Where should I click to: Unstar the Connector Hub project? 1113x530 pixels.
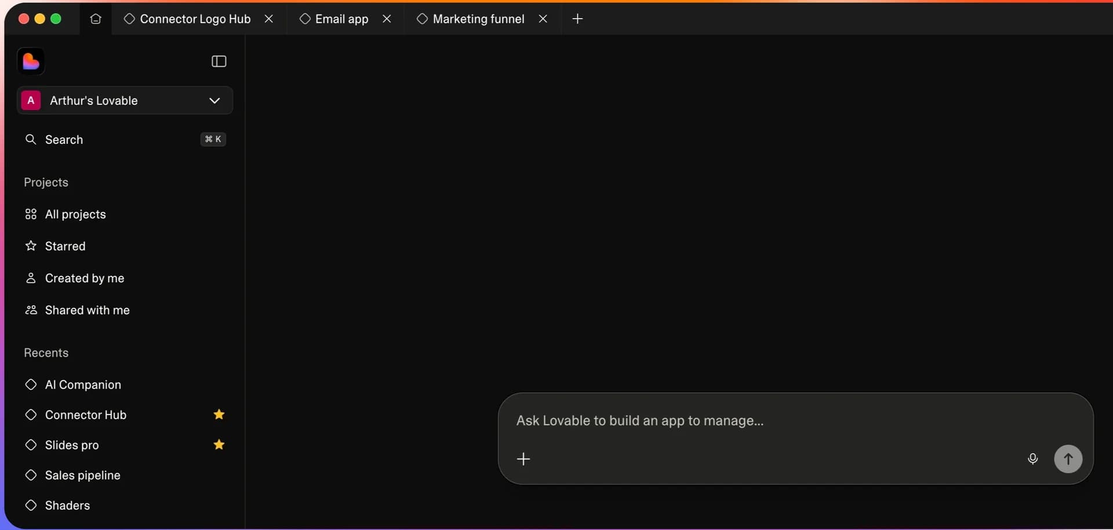coord(219,415)
